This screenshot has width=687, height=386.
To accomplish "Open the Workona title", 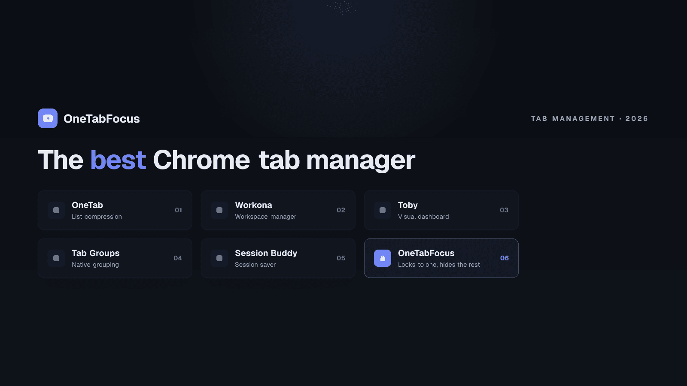I will pyautogui.click(x=253, y=205).
